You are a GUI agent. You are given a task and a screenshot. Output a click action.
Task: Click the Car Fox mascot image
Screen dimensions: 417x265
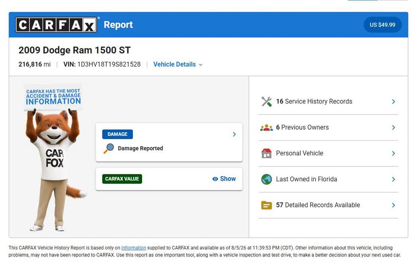(x=54, y=157)
